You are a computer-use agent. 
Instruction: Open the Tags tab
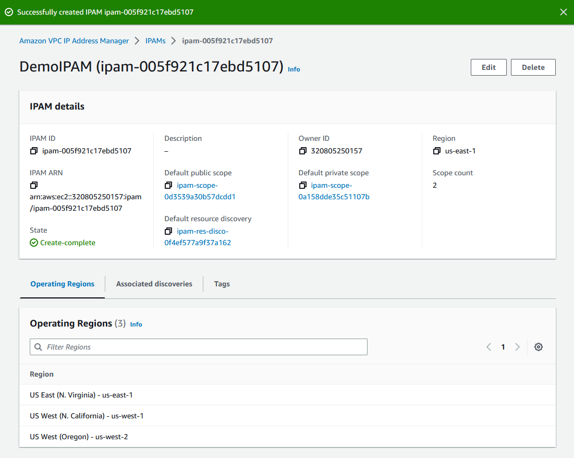[222, 284]
